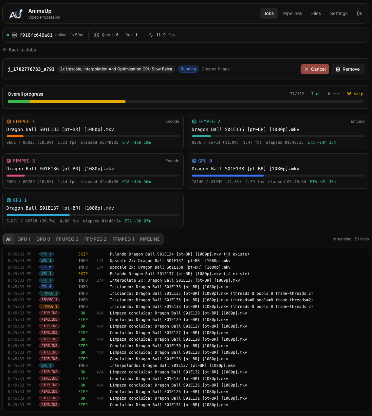Image resolution: width=372 pixels, height=416 pixels.
Task: Click the queue layers icon
Action: [x=97, y=35]
